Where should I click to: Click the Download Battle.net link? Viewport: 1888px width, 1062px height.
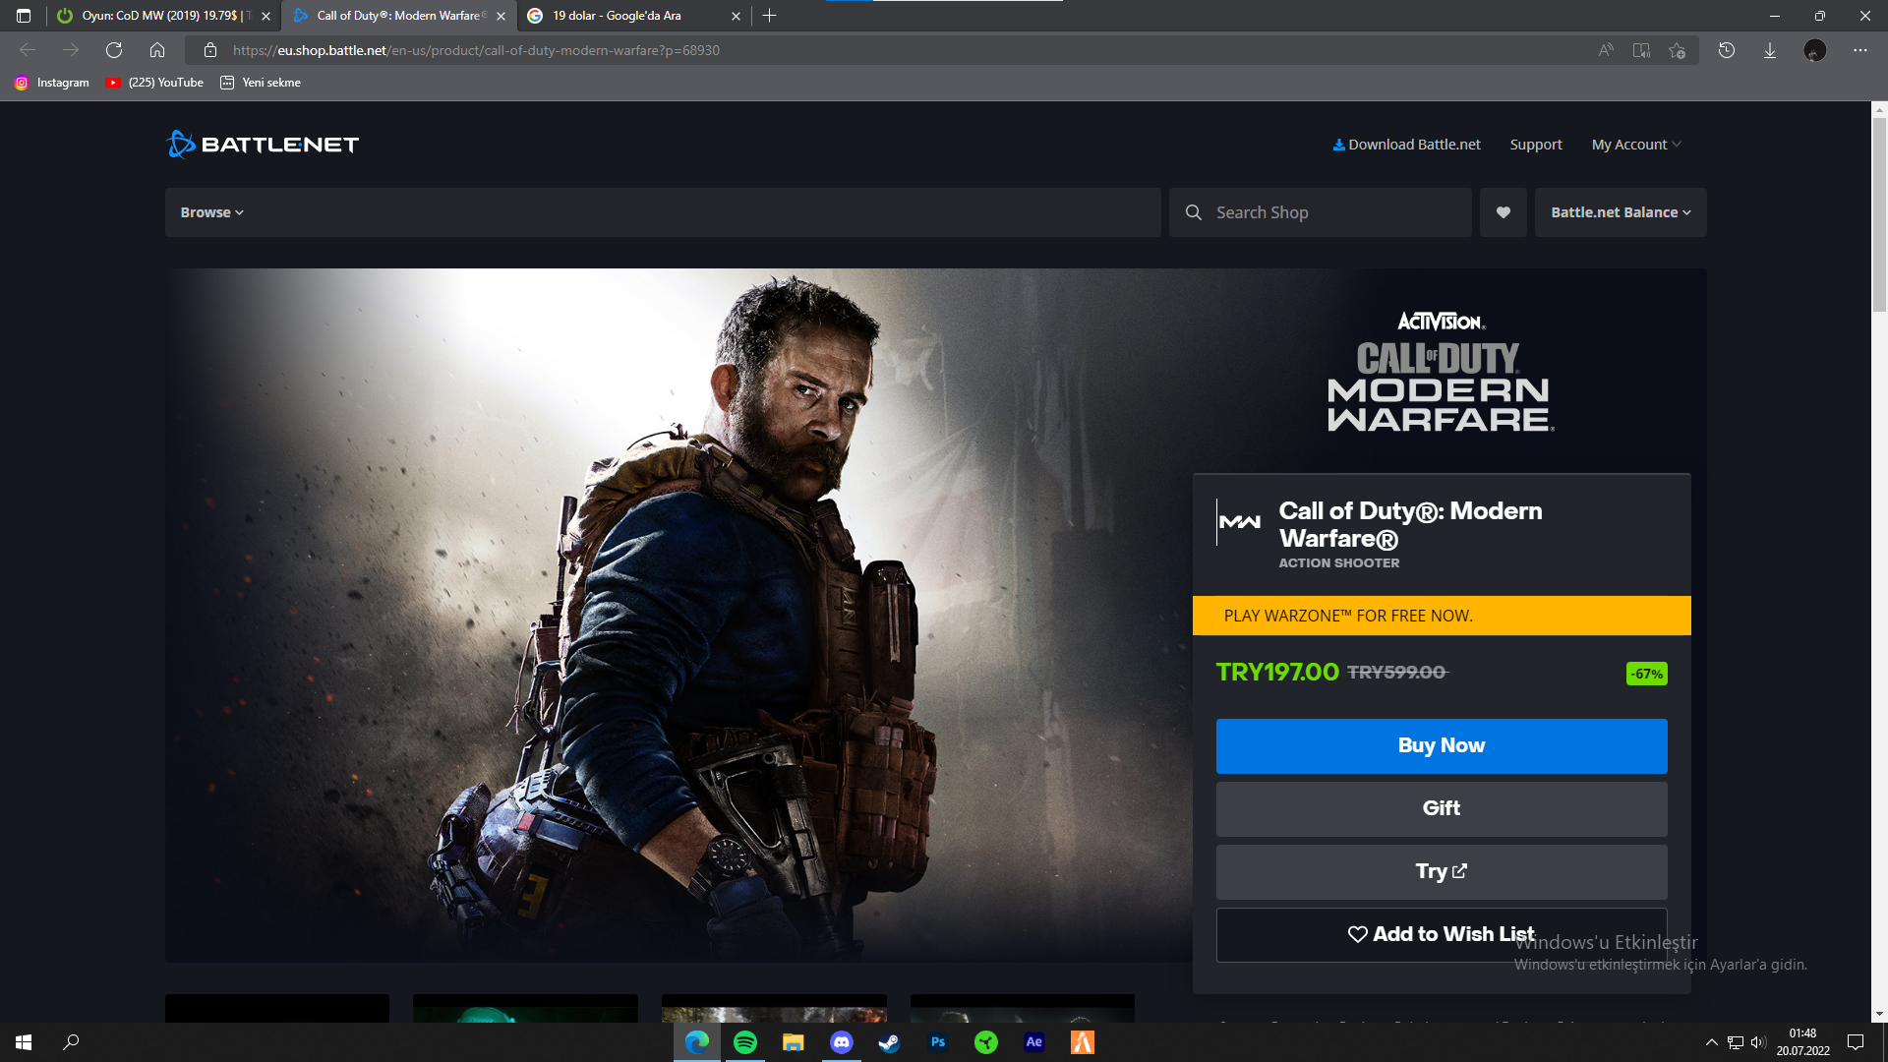pos(1406,145)
